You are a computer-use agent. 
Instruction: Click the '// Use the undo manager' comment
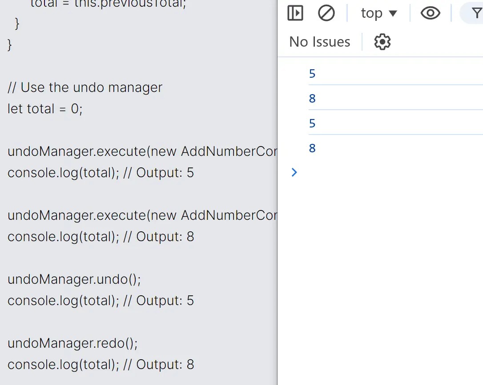click(x=85, y=87)
